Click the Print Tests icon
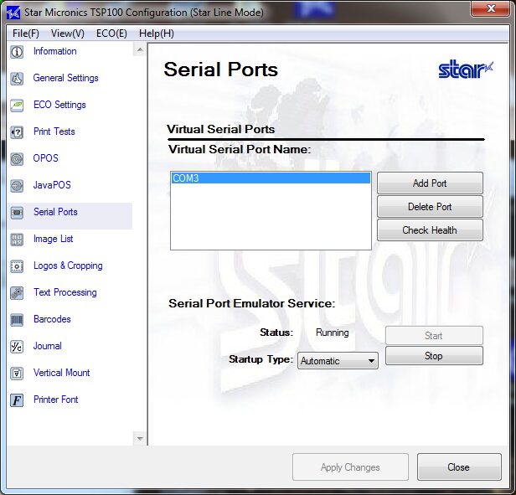Screen dimensions: 516x495 pos(17,132)
